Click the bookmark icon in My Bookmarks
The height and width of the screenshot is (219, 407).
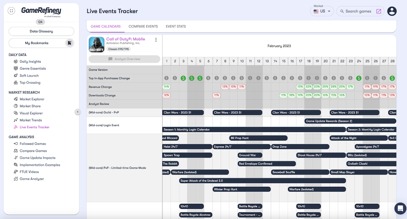tap(69, 43)
